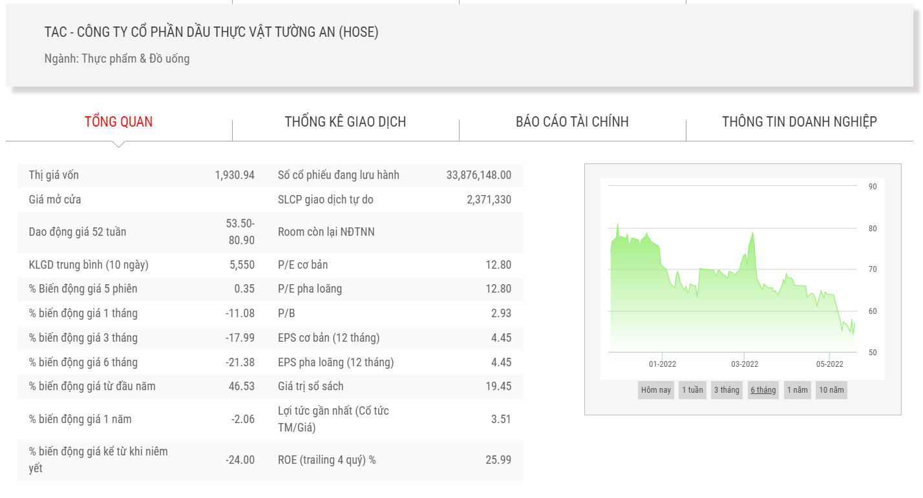This screenshot has height=498, width=923.
Task: Open the TỔNG QUAN tab
Action: tap(119, 121)
